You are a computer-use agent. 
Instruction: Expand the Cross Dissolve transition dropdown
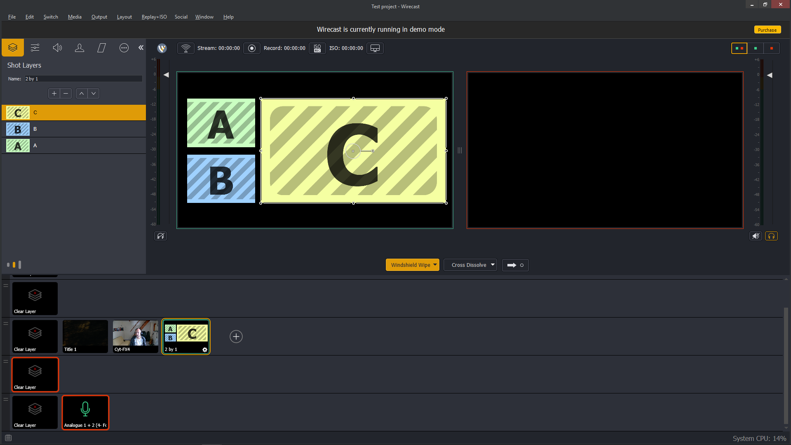click(x=493, y=265)
